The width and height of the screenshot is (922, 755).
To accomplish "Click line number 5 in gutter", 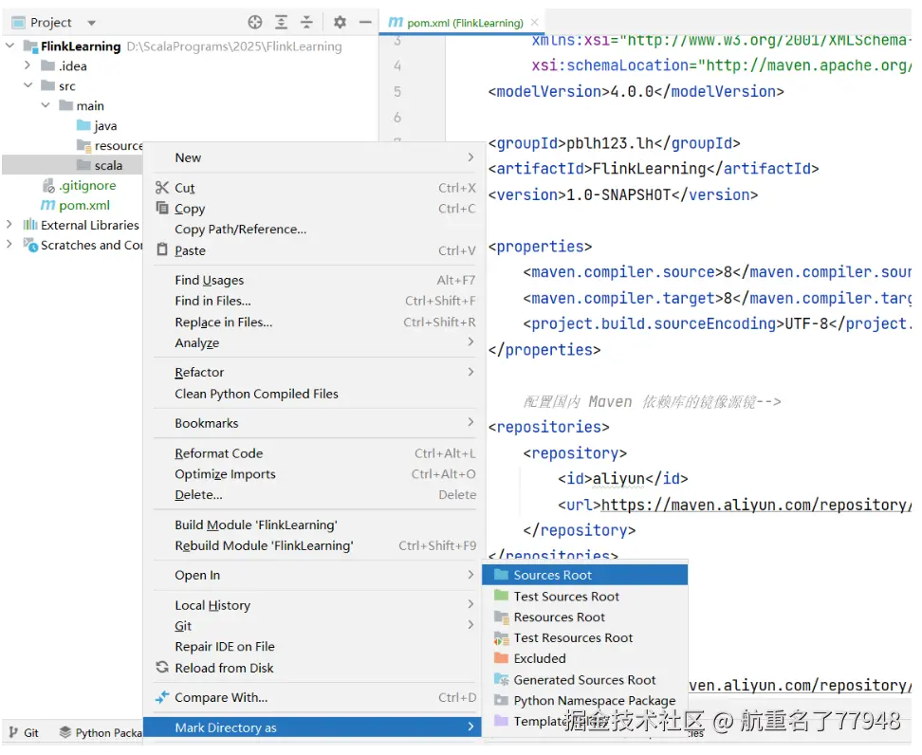I will [397, 91].
